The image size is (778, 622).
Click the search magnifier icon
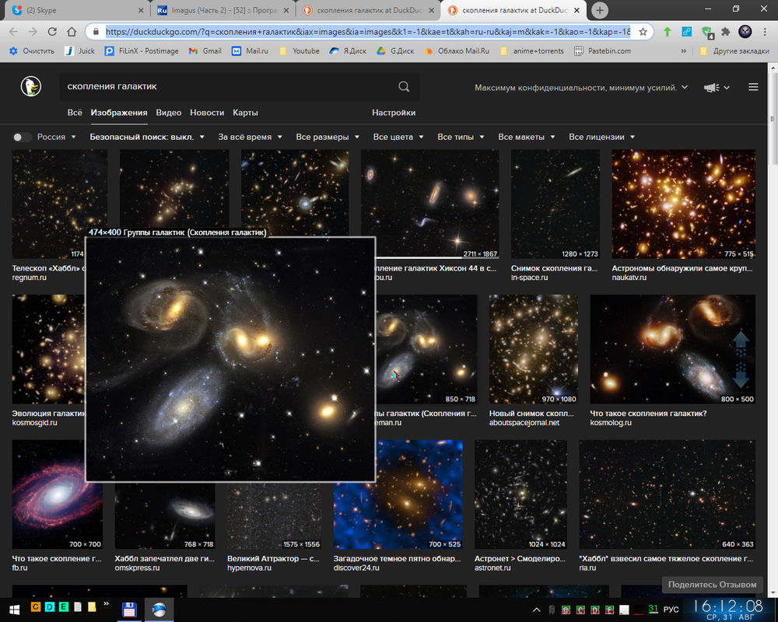[404, 86]
